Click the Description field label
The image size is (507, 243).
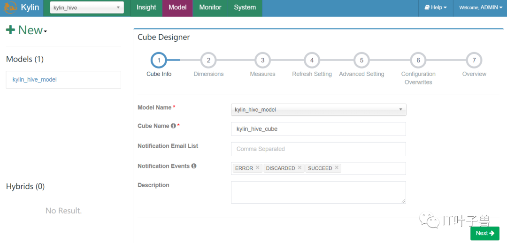pos(154,185)
